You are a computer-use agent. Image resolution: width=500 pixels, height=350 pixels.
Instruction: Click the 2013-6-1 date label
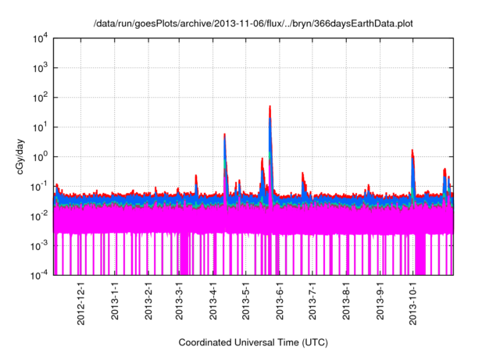pos(280,301)
